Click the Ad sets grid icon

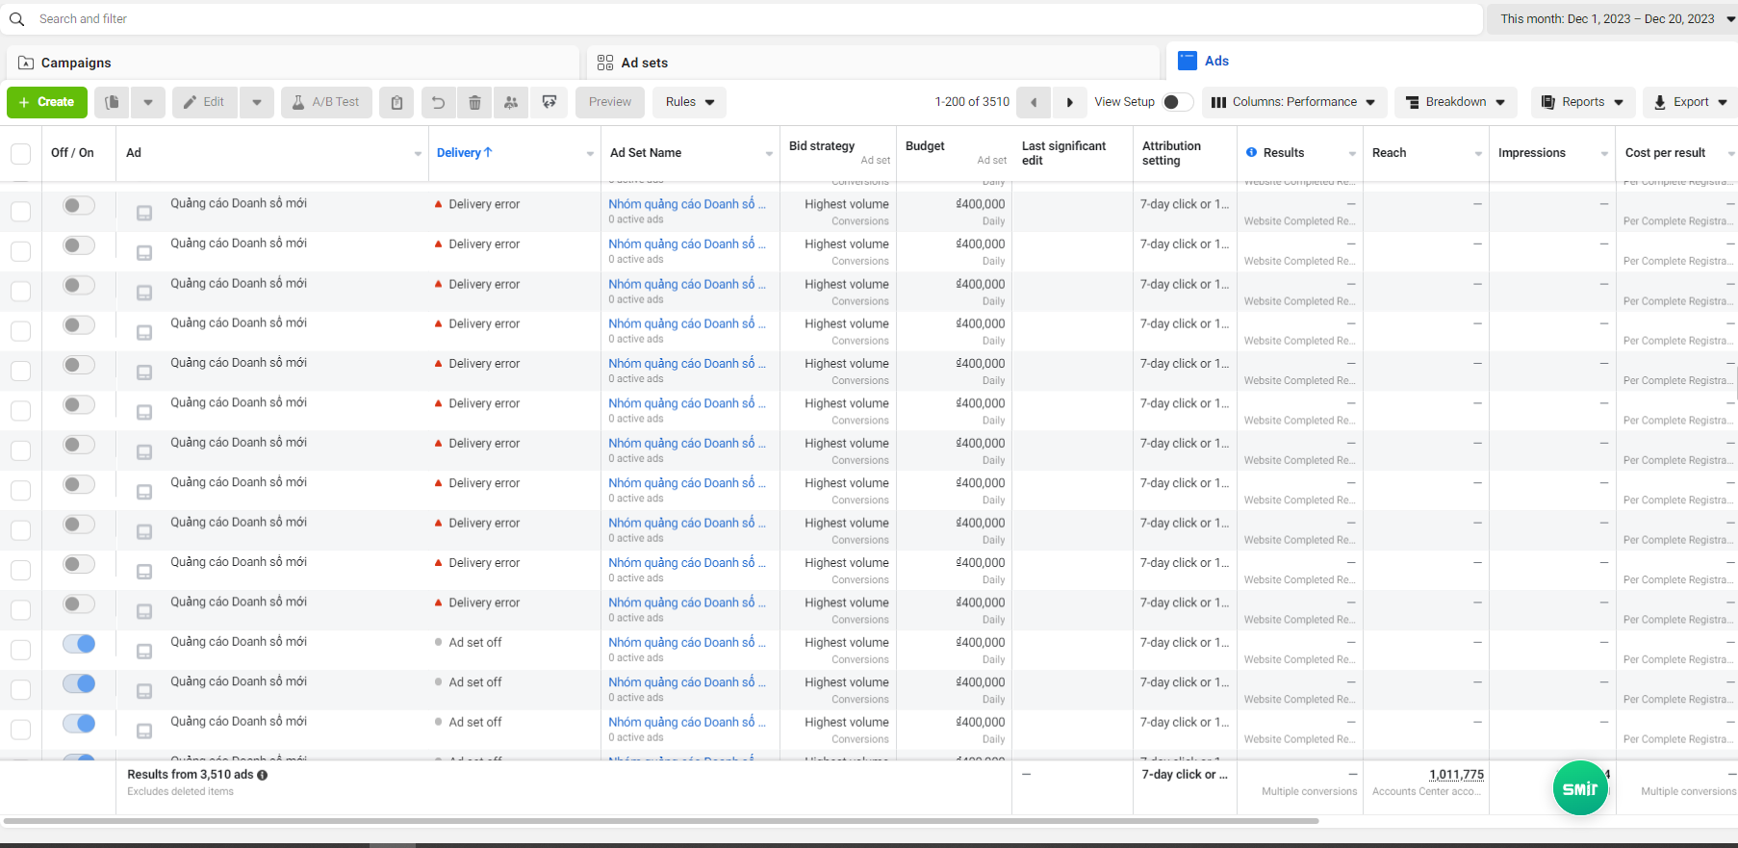point(605,63)
